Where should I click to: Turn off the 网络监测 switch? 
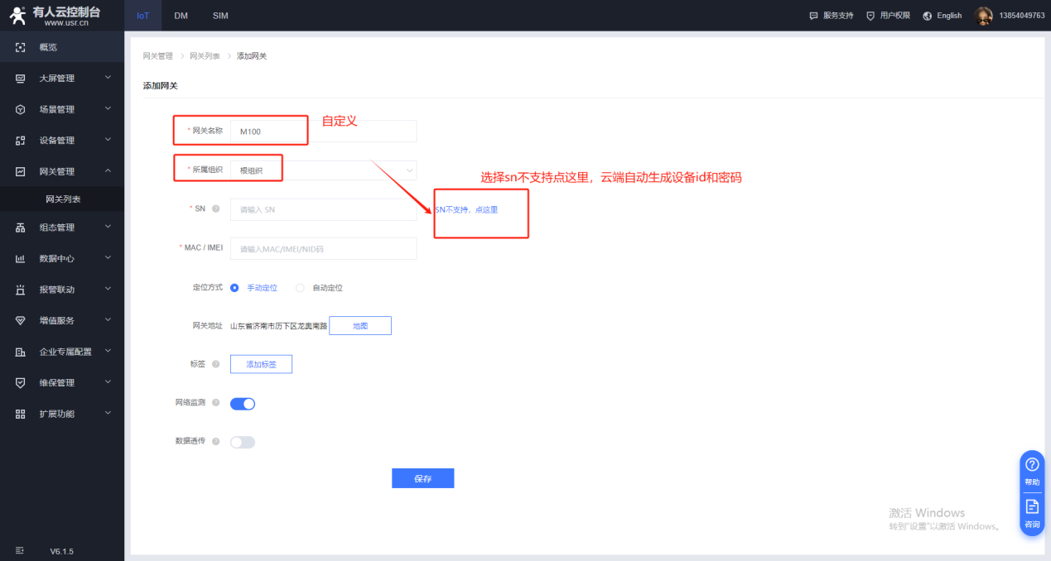(243, 404)
